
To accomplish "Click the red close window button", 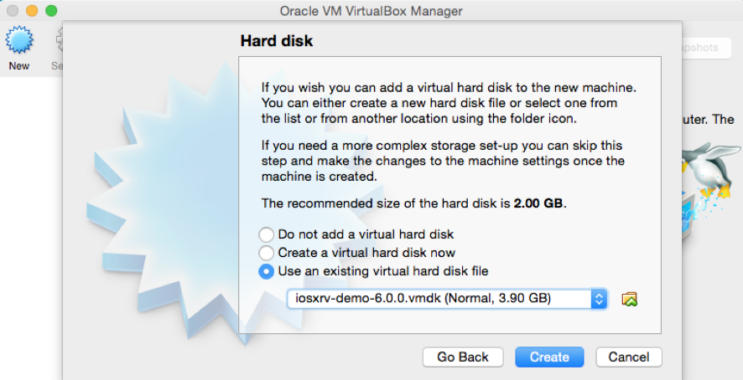I will [x=13, y=10].
